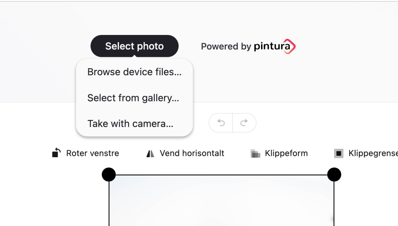Expand the Klippeform options label

tap(286, 153)
